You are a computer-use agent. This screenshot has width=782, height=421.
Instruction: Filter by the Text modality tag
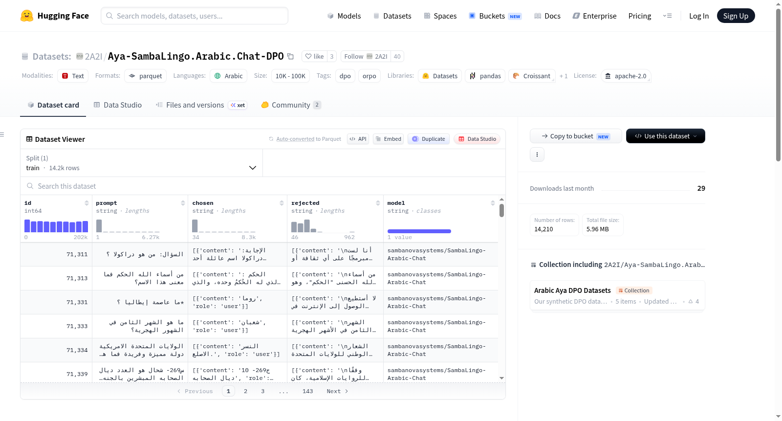pyautogui.click(x=73, y=76)
